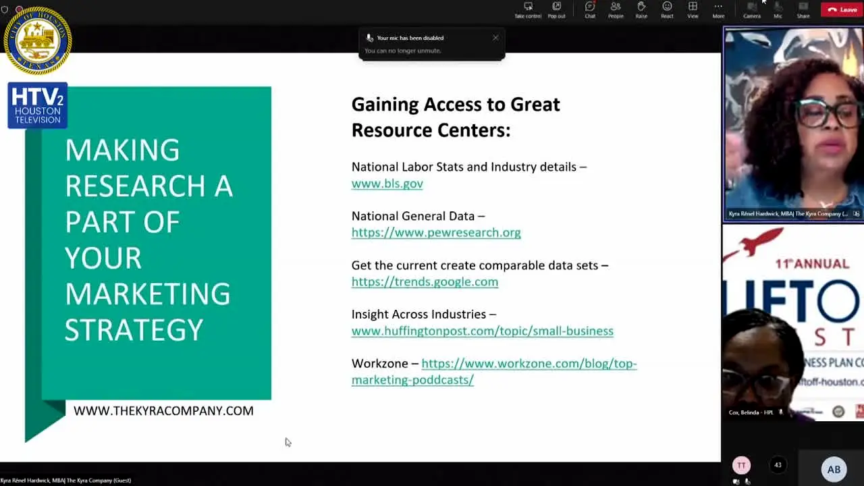864x486 pixels.
Task: Click the Gaining Access to Great Resource Centers heading
Action: click(456, 117)
